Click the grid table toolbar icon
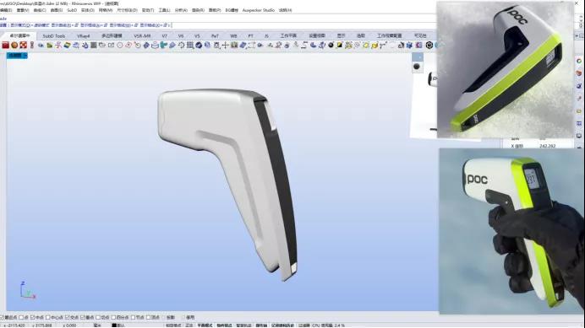 tap(190, 45)
